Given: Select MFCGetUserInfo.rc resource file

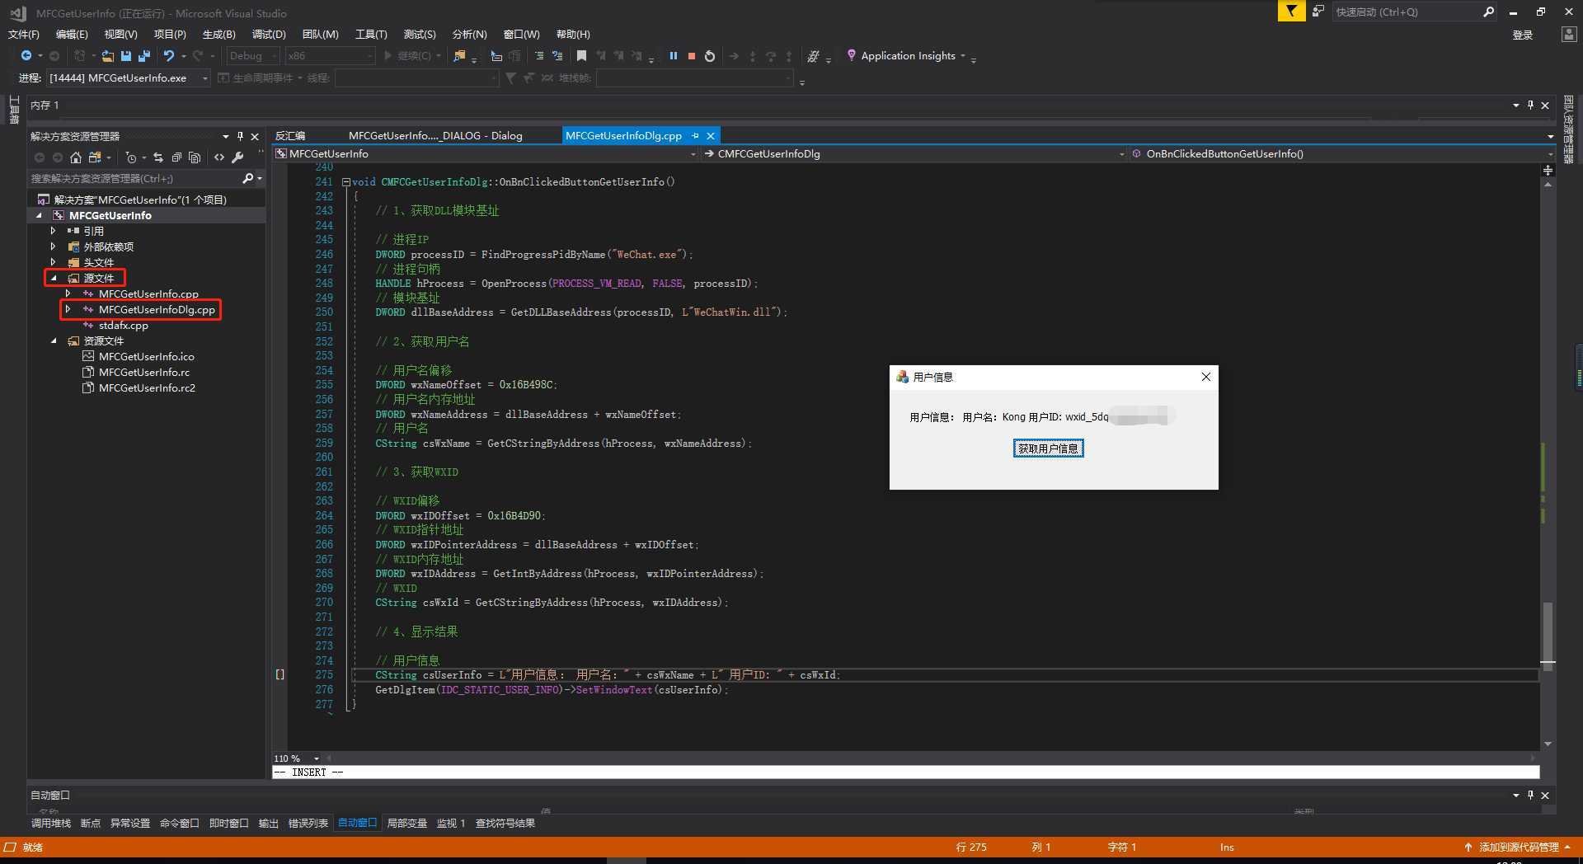Looking at the screenshot, I should tap(144, 372).
